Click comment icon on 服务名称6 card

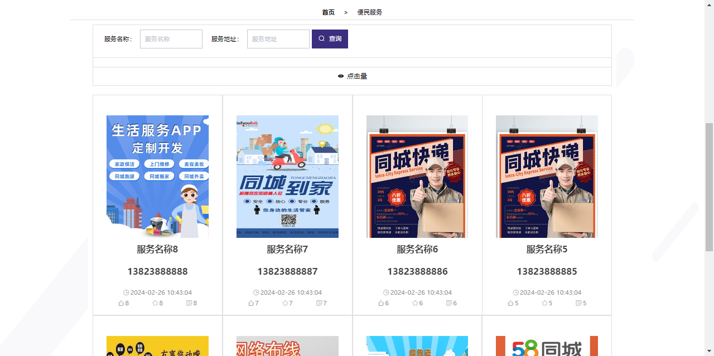pos(449,303)
